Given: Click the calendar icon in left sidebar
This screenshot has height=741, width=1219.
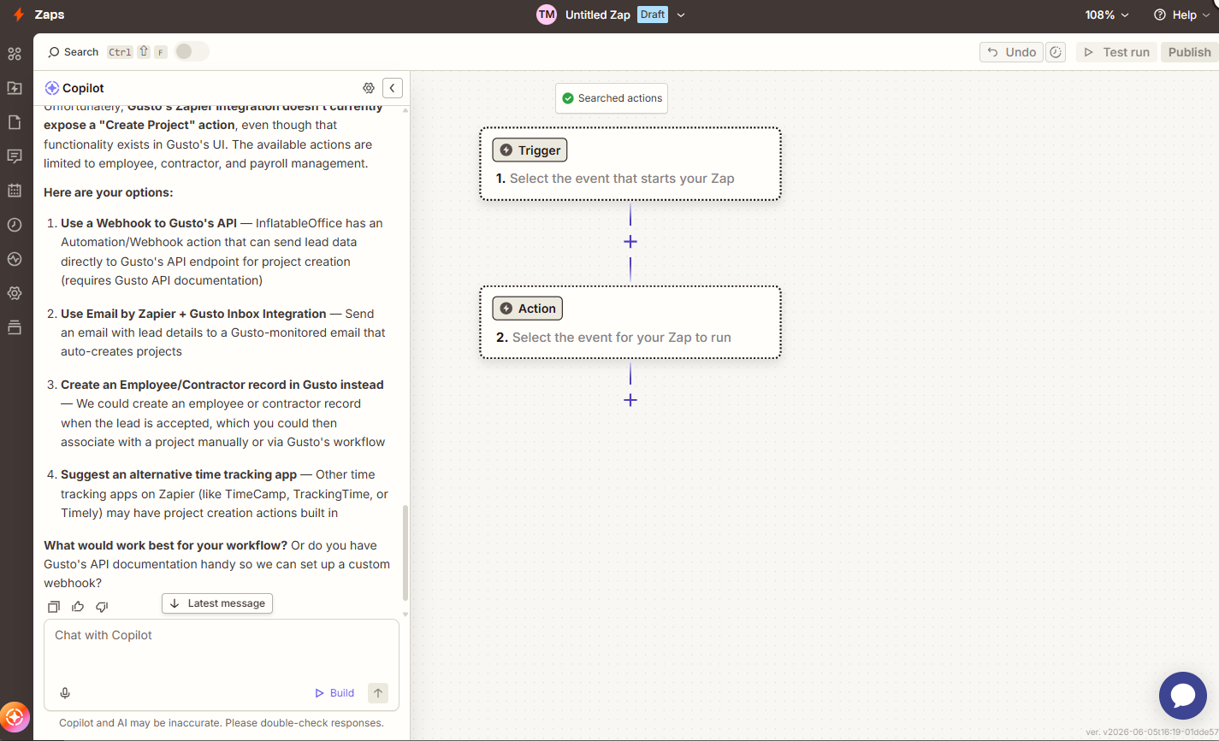Looking at the screenshot, I should (15, 191).
